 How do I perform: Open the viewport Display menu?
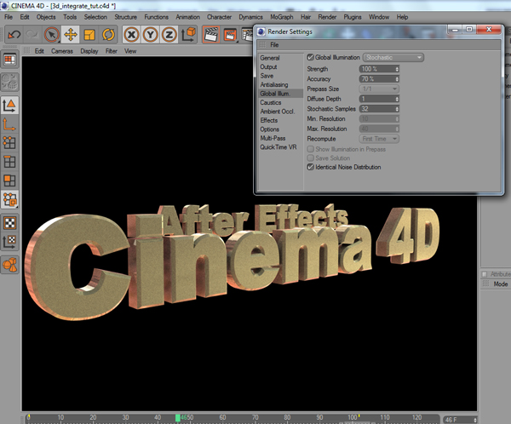[89, 51]
